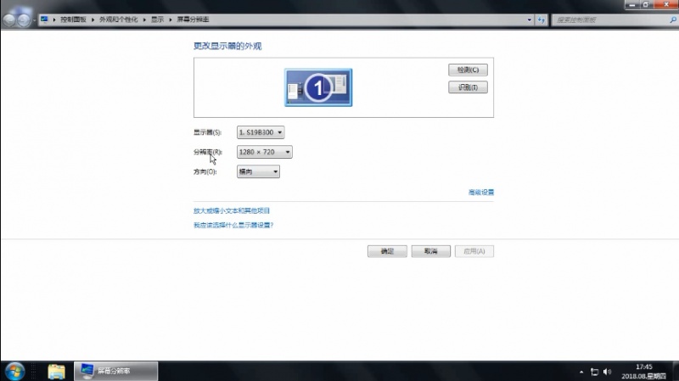This screenshot has width=679, height=381.
Task: Expand the arrow after 外观和个性化 breadcrumb
Action: click(144, 20)
